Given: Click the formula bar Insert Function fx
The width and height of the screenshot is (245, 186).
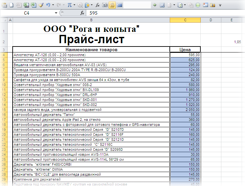Looking at the screenshot, I should click(x=82, y=13).
